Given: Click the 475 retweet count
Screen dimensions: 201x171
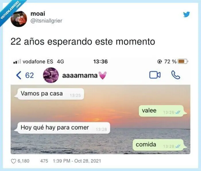Looking at the screenshot, I should tap(44, 161).
